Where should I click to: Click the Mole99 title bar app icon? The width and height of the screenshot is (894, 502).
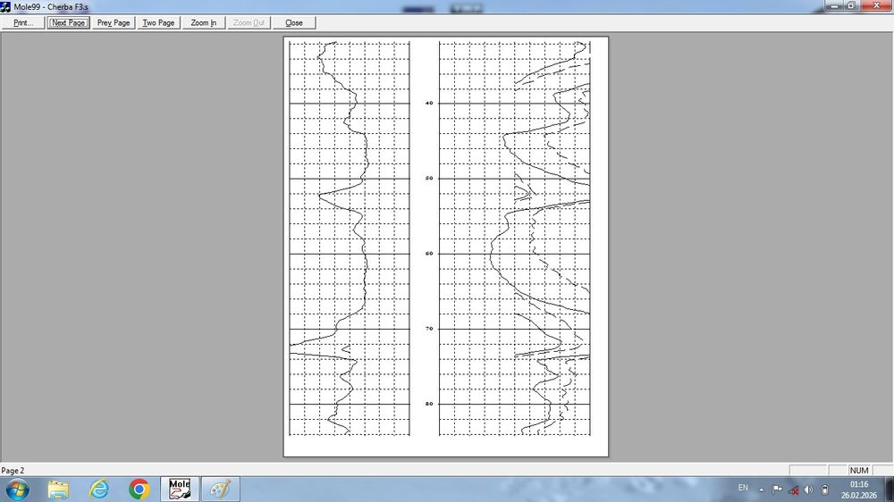5,7
